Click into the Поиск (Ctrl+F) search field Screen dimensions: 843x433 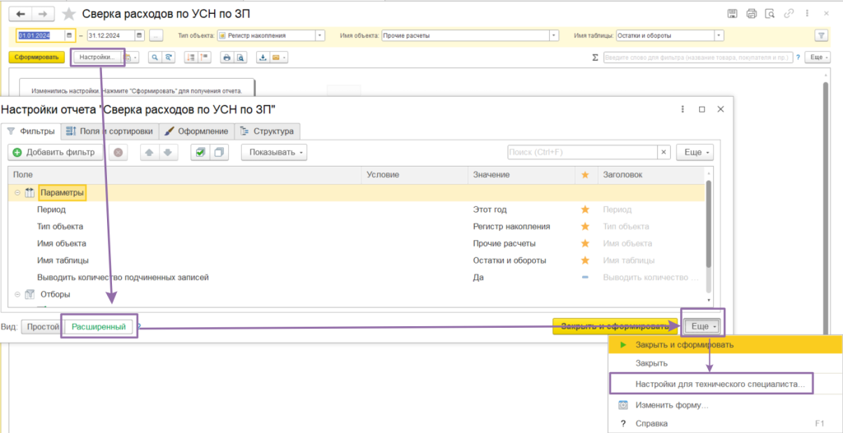click(x=584, y=152)
